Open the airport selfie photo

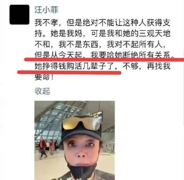(74, 140)
